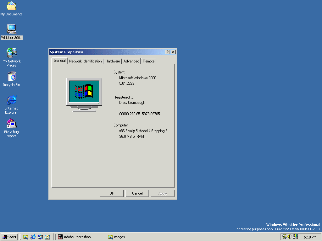Click the sound card tray icon
This screenshot has width=322, height=241.
(284, 237)
